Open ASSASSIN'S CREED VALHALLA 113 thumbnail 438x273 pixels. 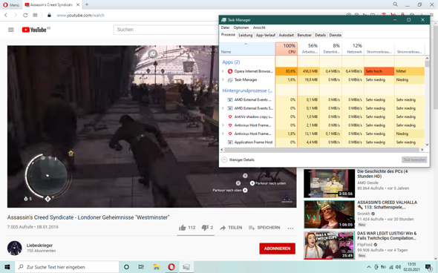329,214
